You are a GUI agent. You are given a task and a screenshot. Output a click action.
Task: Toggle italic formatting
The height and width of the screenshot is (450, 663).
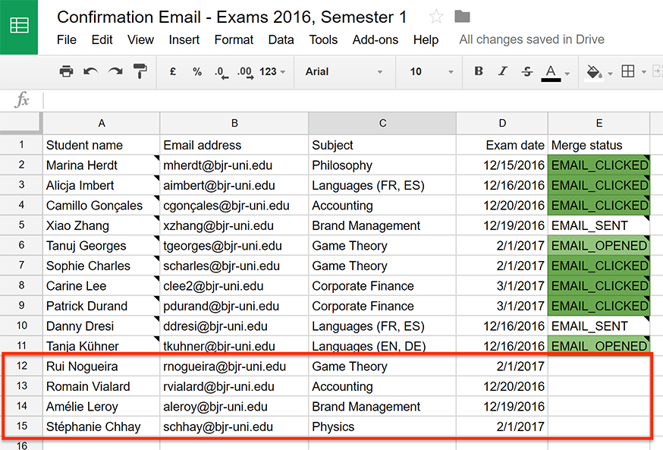502,71
